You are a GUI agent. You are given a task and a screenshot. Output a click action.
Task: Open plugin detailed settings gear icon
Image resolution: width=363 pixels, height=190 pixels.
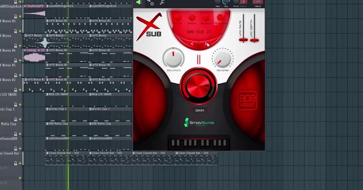(x=150, y=2)
